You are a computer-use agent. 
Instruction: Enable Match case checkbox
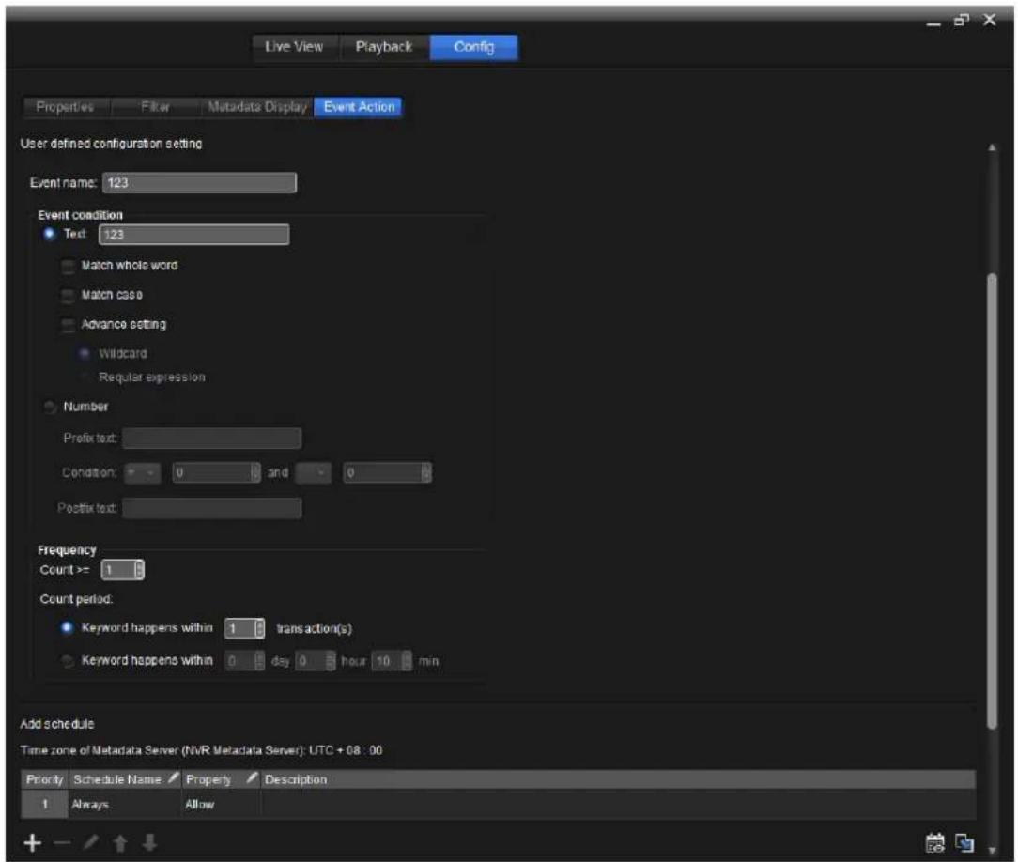[68, 296]
